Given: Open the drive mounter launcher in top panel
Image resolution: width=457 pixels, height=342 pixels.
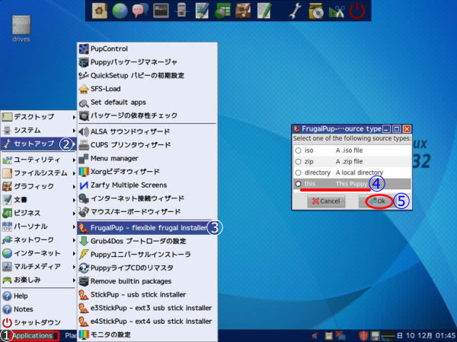Looking at the screenshot, I should pyautogui.click(x=181, y=11).
